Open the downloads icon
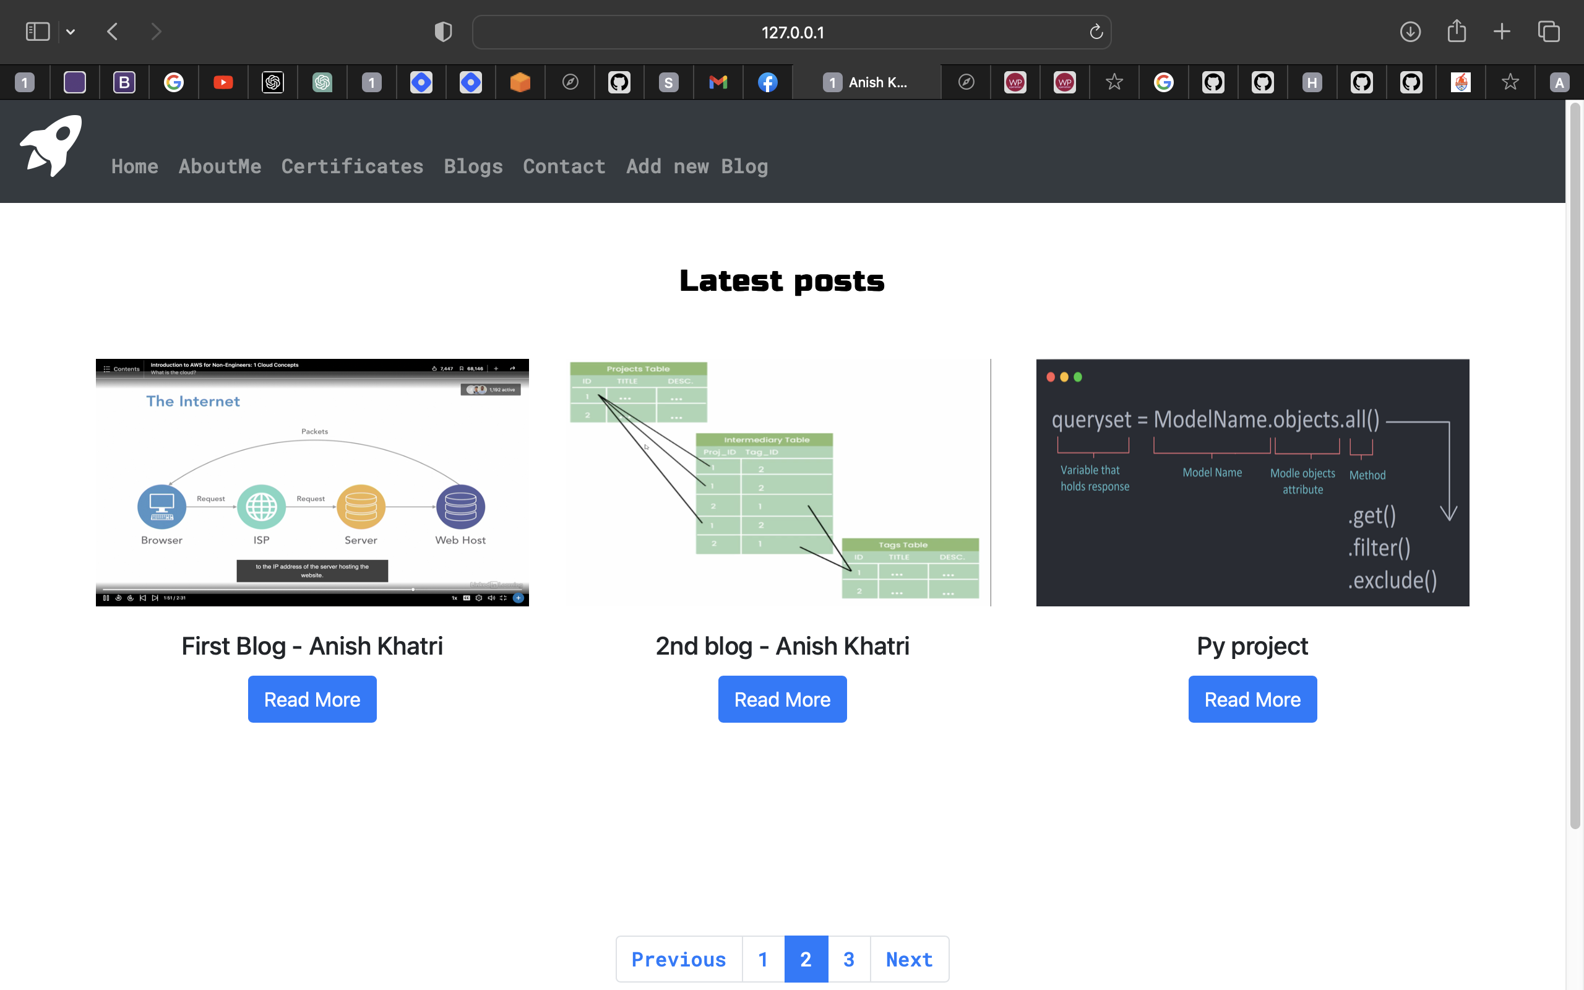 [x=1410, y=32]
